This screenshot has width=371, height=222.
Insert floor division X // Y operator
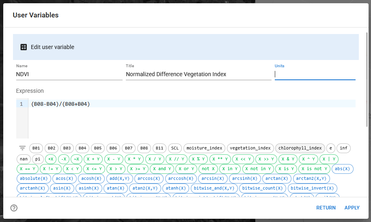pyautogui.click(x=177, y=159)
